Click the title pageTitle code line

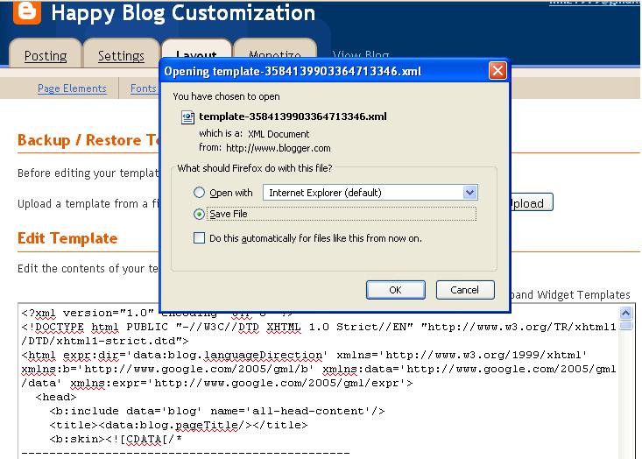179,425
